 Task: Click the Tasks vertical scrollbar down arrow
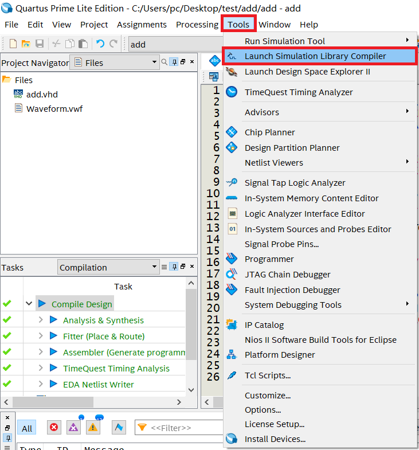click(191, 390)
